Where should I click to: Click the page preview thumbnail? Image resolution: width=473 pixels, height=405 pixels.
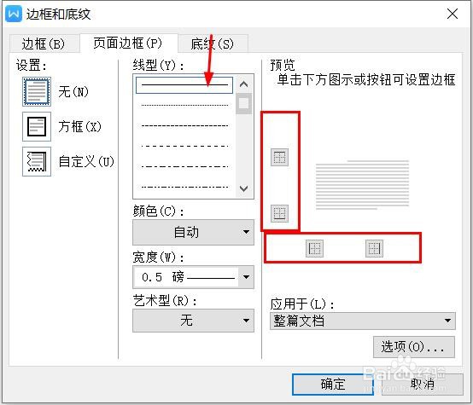[362, 185]
